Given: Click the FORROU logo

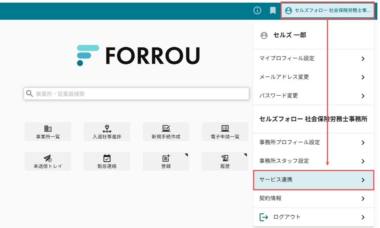Looking at the screenshot, I should (138, 55).
